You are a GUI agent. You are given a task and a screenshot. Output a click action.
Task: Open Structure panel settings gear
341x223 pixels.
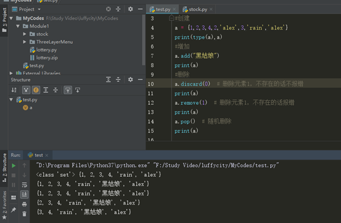click(x=130, y=79)
